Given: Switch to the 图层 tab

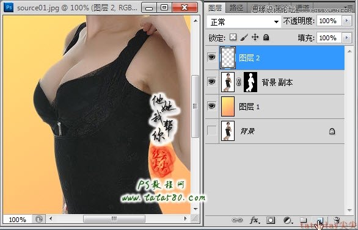Looking at the screenshot, I should pos(215,8).
